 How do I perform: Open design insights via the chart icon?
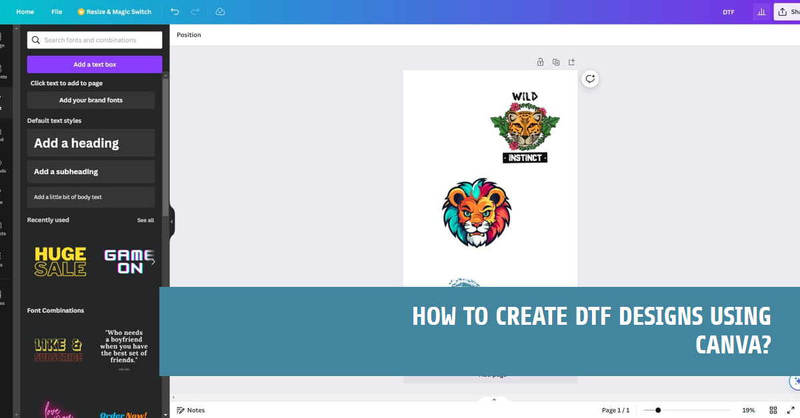click(761, 11)
